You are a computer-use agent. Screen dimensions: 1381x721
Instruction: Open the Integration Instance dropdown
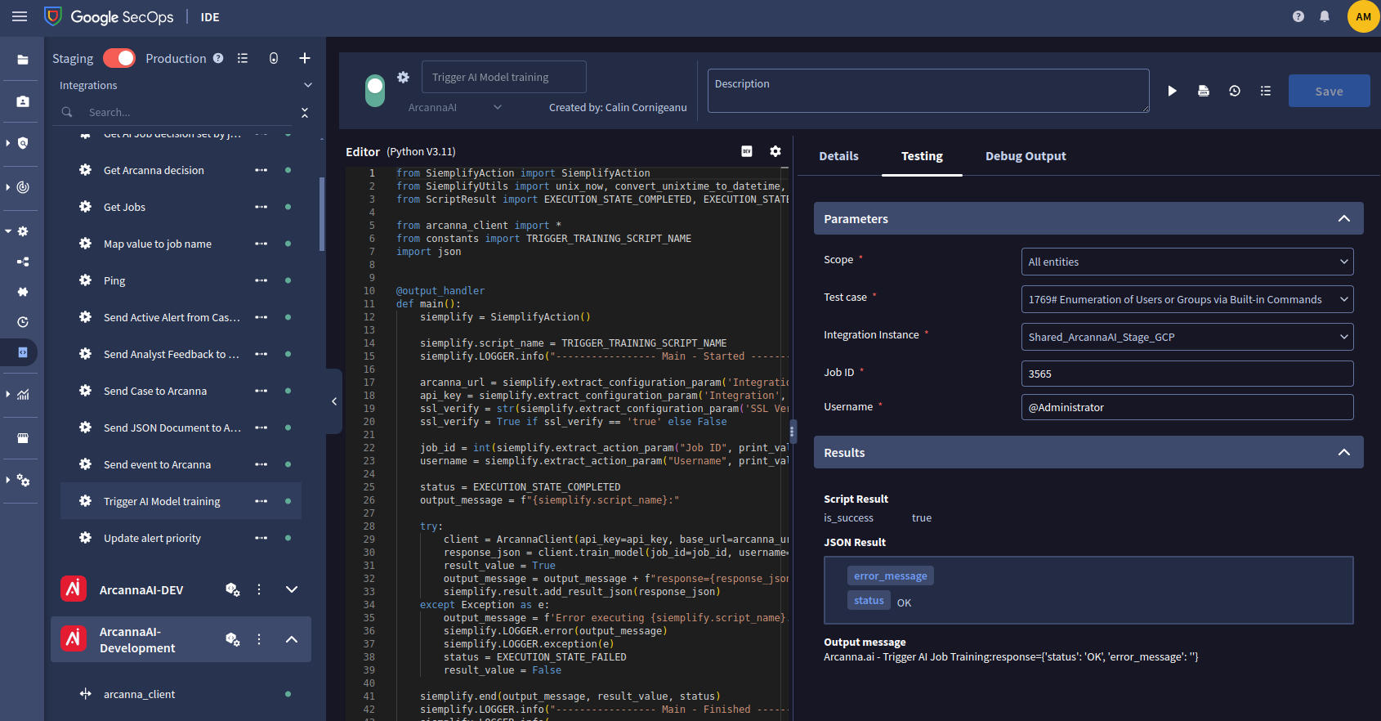tap(1187, 337)
